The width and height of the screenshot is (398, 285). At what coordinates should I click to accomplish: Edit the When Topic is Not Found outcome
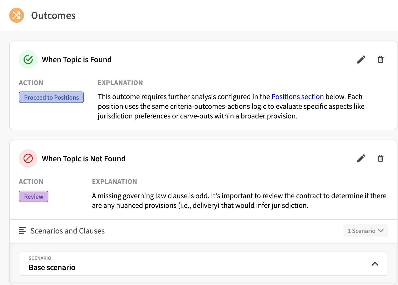tap(361, 158)
